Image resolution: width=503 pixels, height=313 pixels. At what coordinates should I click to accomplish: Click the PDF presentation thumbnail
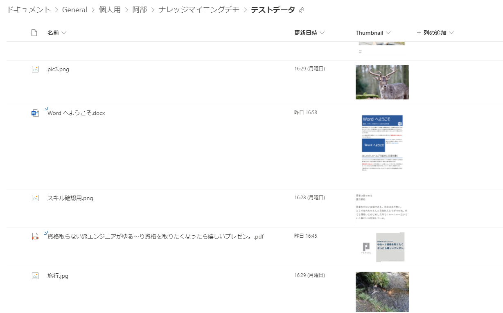tap(382, 247)
